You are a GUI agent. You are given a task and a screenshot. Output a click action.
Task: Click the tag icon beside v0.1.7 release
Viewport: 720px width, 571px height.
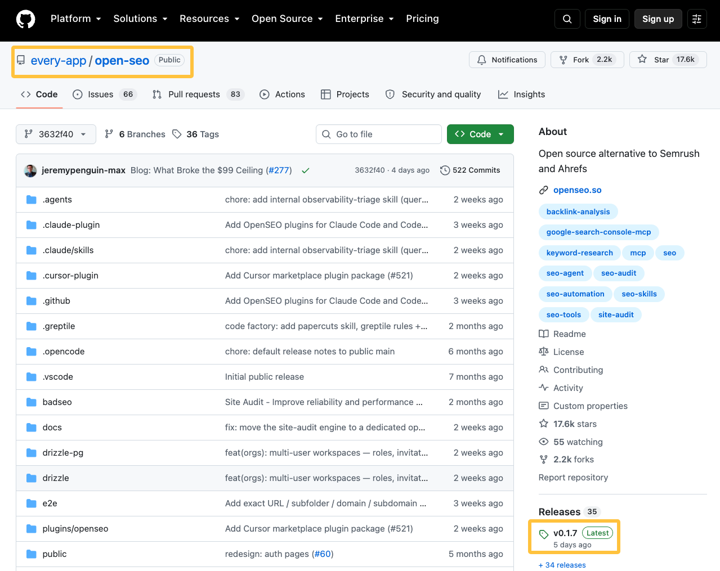pyautogui.click(x=543, y=534)
